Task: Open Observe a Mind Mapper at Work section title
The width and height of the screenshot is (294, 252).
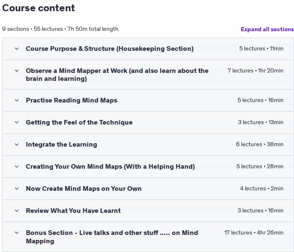Action: 117,75
